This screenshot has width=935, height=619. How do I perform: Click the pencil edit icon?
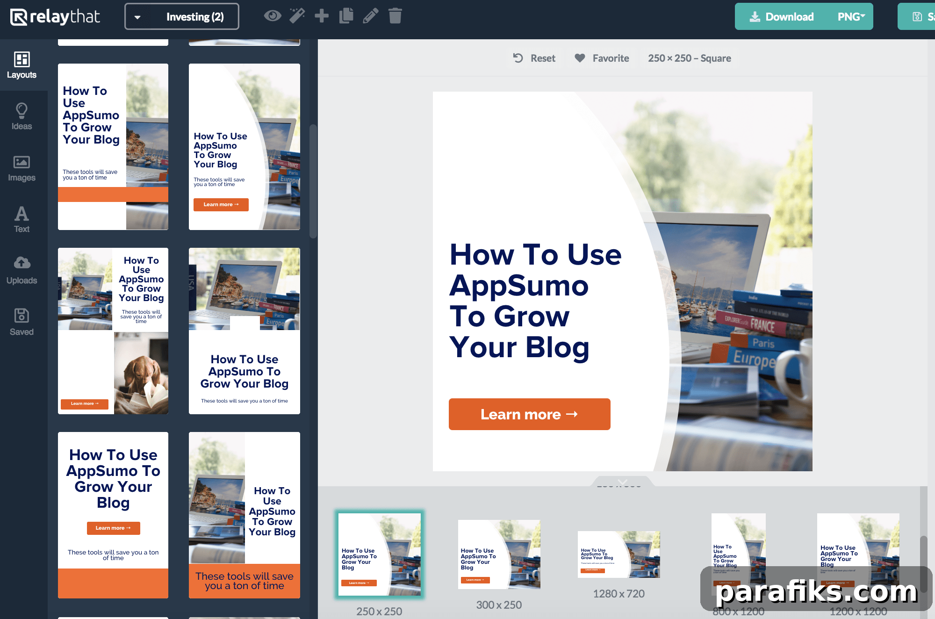click(371, 16)
